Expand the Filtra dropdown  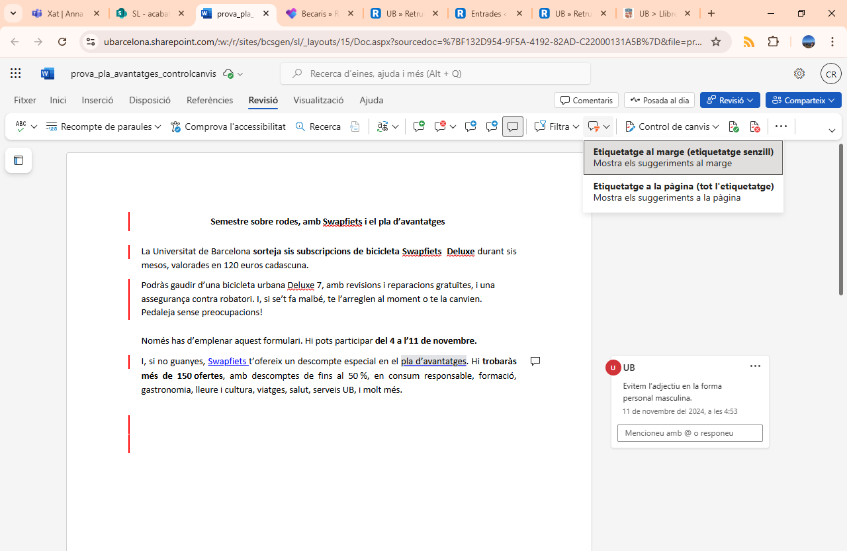[x=574, y=126]
